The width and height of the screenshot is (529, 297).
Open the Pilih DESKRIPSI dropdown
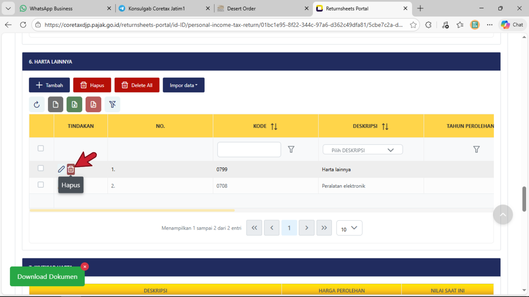pos(363,150)
